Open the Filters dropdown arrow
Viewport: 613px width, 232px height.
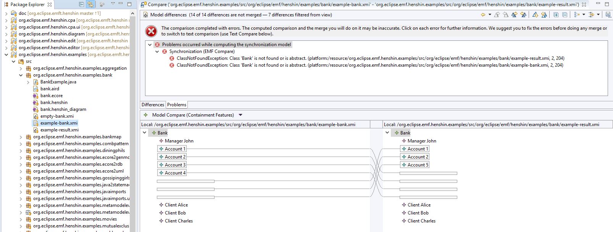(598, 15)
